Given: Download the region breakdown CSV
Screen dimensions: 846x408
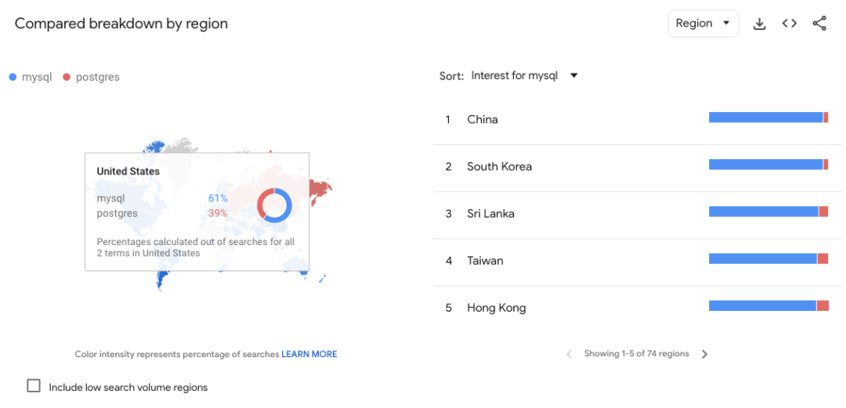Looking at the screenshot, I should 759,23.
